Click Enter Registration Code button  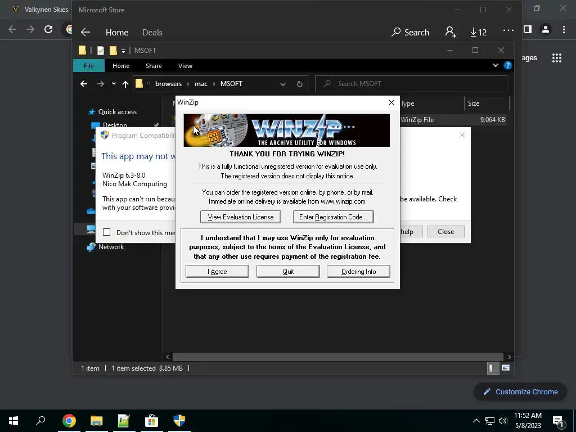tap(333, 217)
